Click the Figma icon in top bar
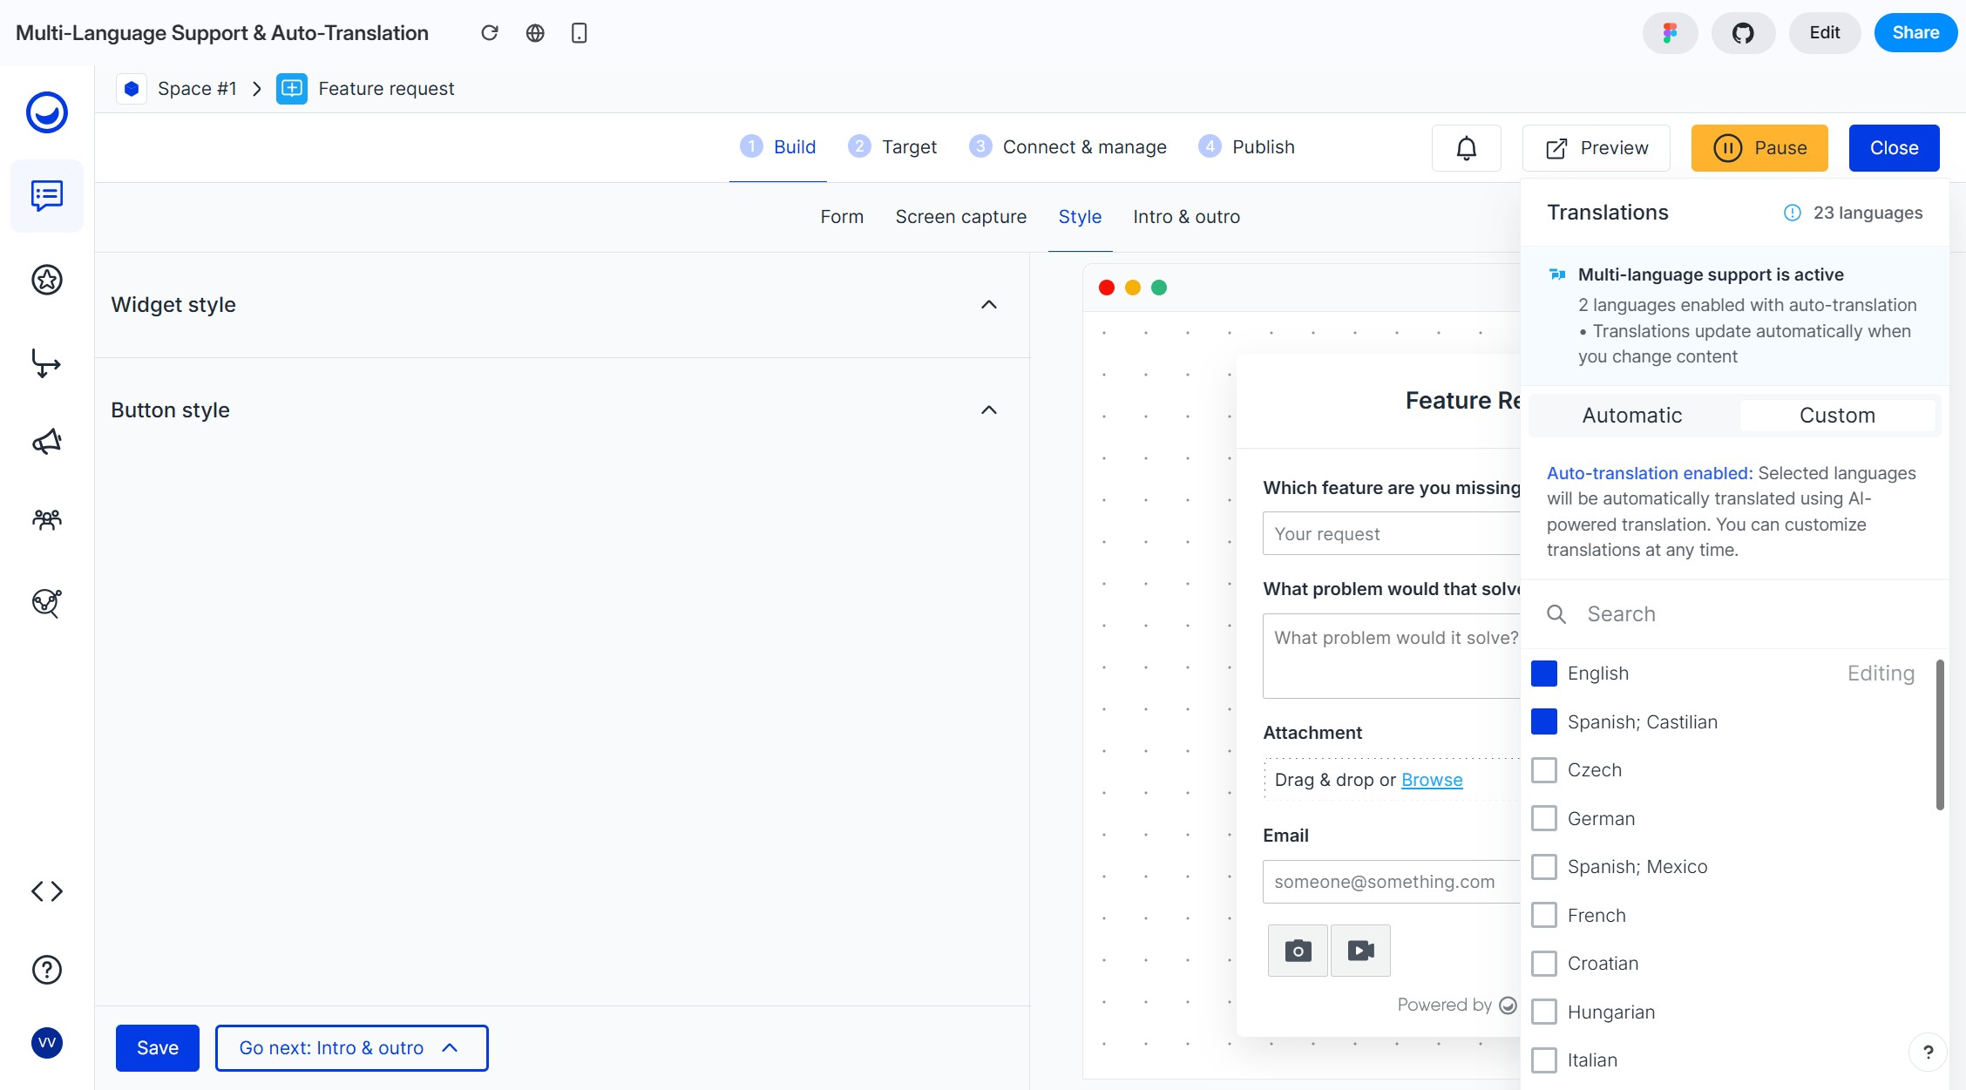The height and width of the screenshot is (1090, 1966). click(1670, 33)
